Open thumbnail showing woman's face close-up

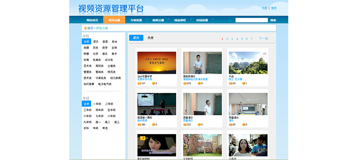[x=157, y=145]
